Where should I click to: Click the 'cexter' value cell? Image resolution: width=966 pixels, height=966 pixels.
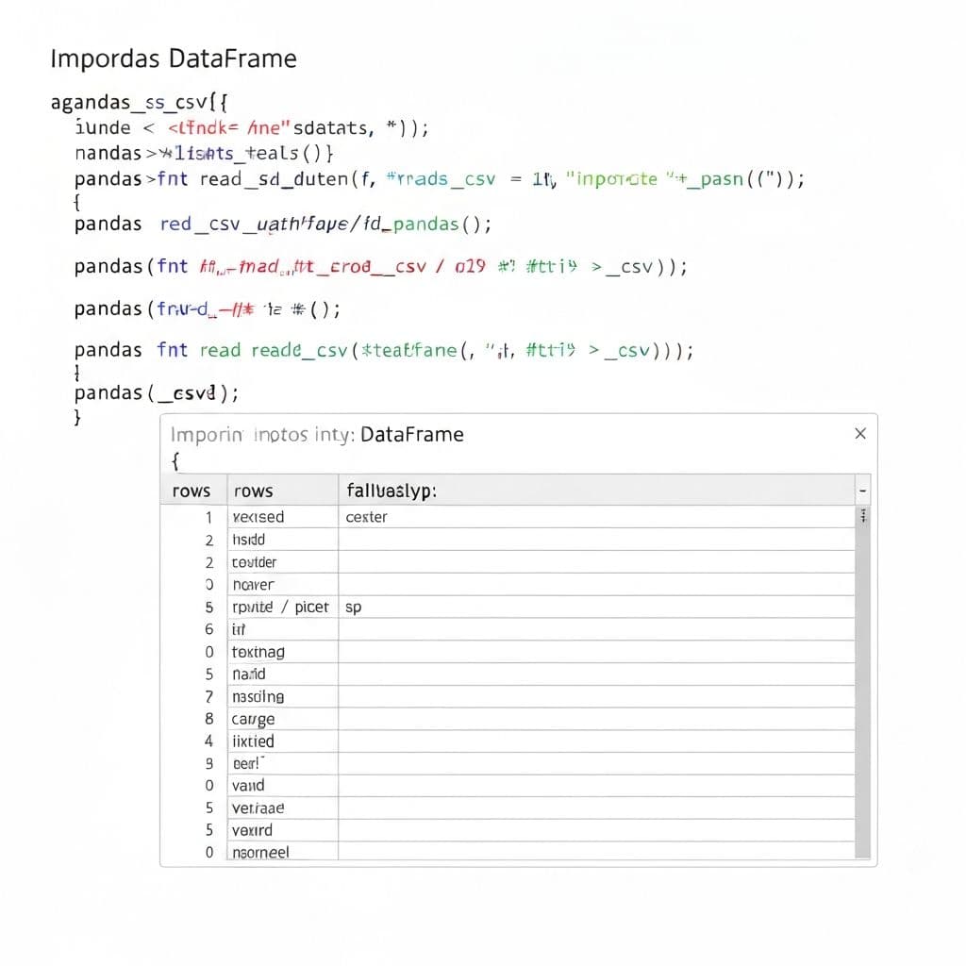367,517
